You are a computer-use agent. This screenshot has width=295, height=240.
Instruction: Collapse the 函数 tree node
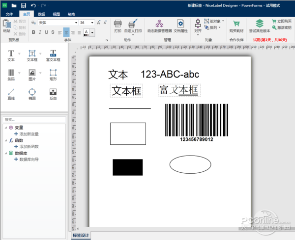click(x=6, y=140)
